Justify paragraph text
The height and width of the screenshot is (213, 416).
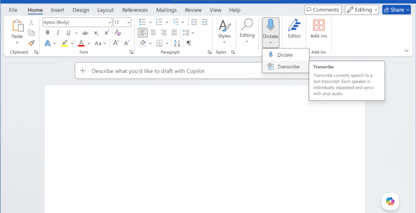point(174,32)
